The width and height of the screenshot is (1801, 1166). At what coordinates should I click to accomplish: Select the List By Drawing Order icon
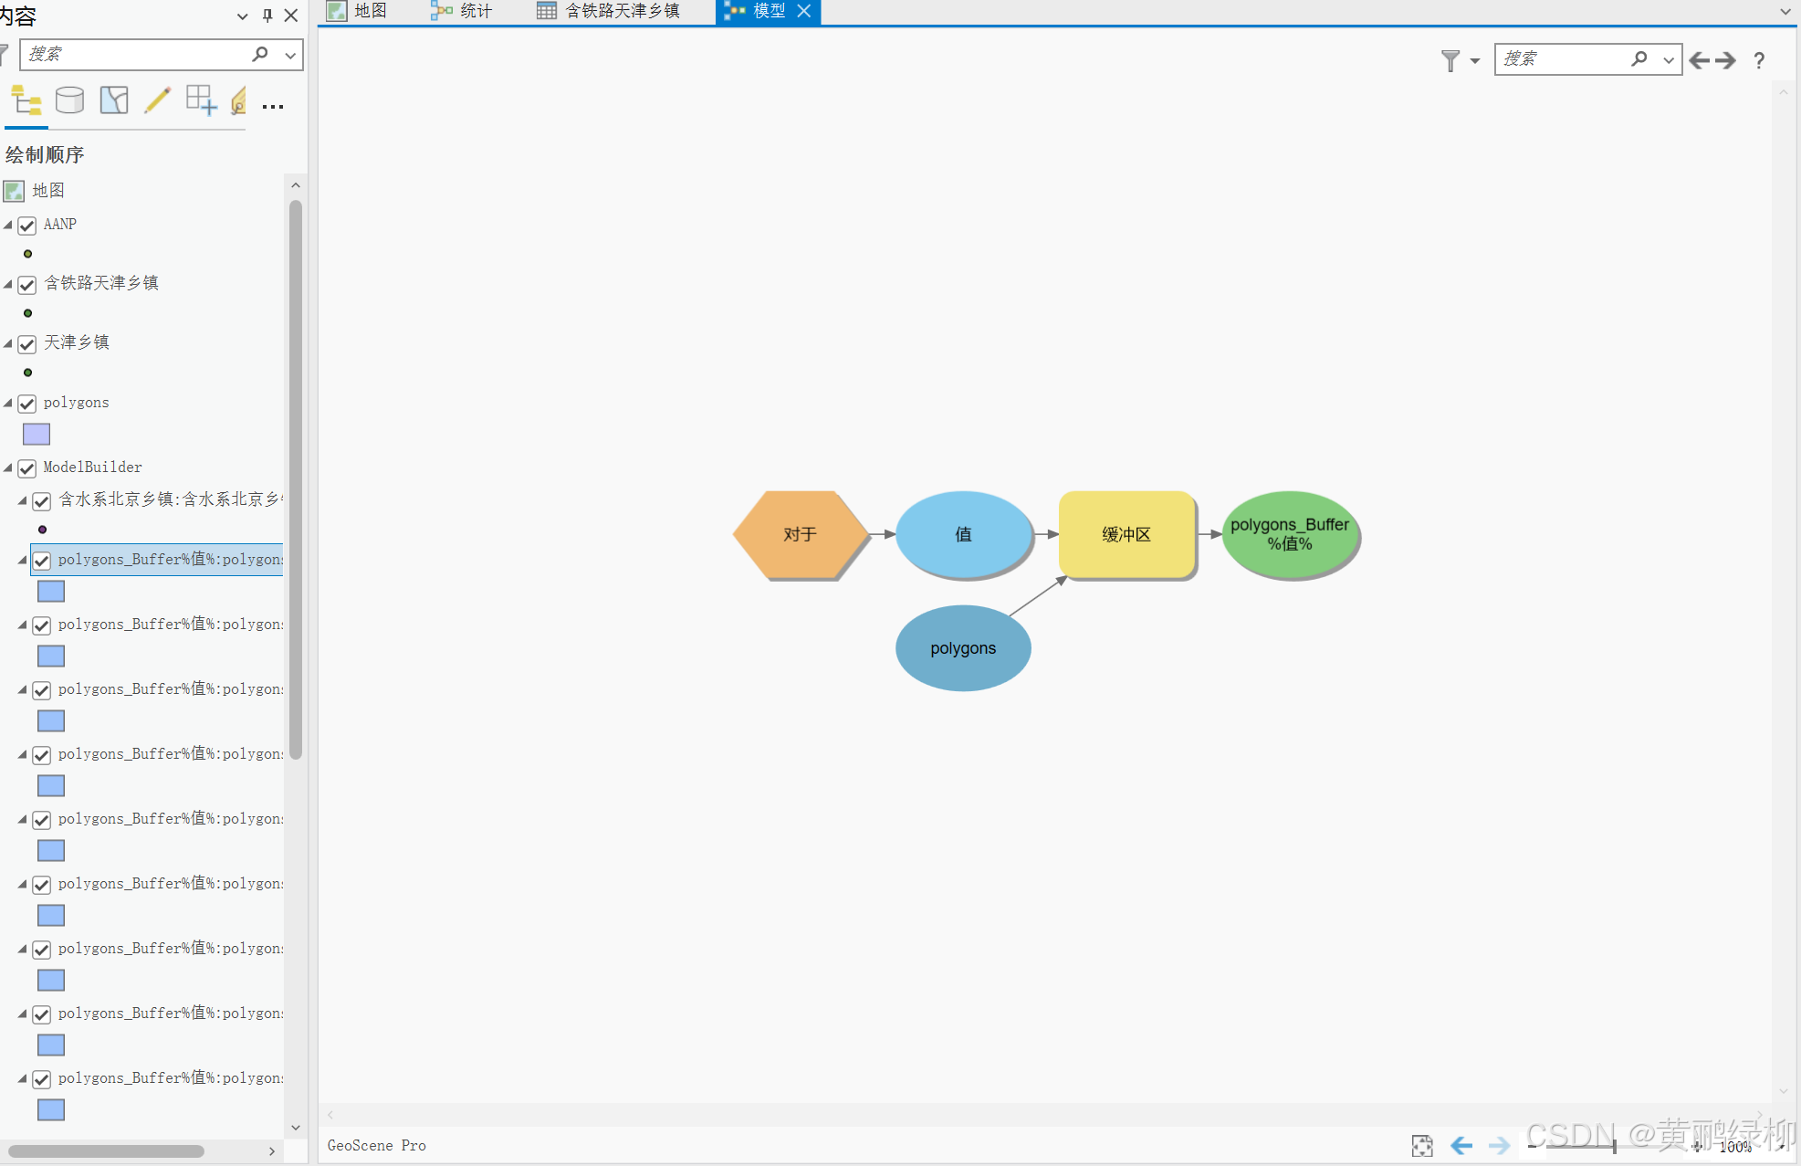point(26,100)
